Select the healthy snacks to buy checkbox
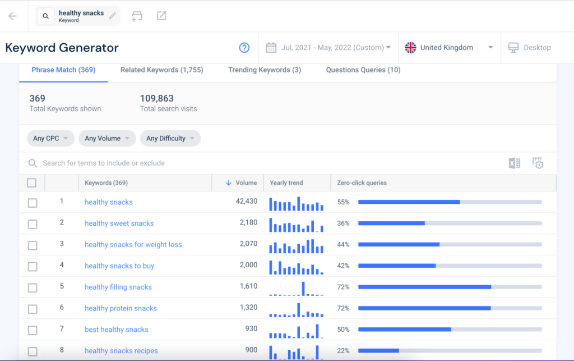This screenshot has height=361, width=574. point(33,267)
